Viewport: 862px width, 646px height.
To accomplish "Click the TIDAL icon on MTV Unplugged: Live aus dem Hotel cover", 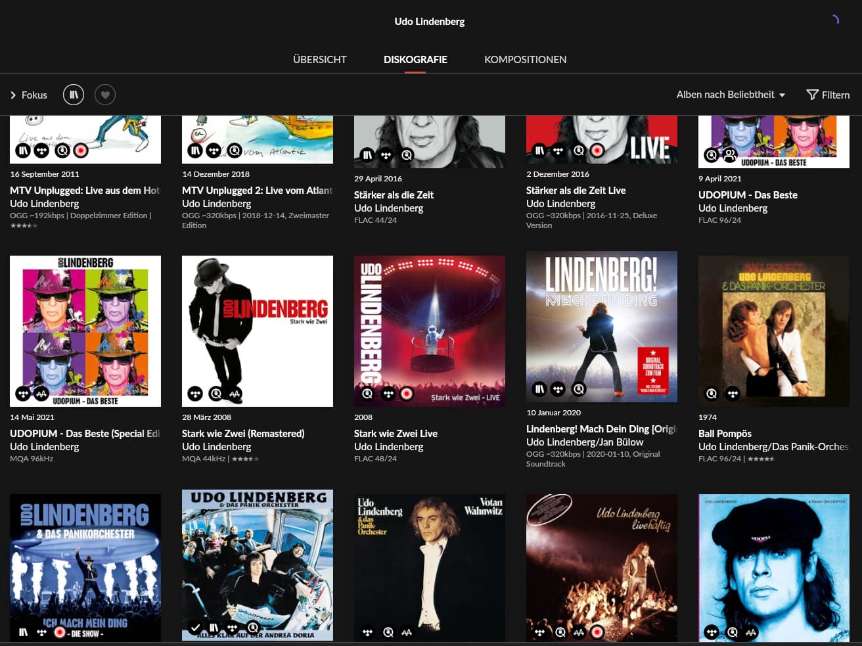I will click(x=42, y=150).
